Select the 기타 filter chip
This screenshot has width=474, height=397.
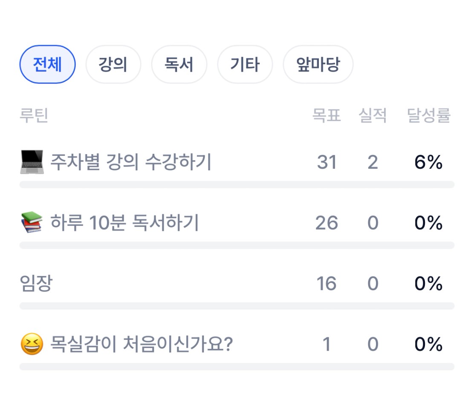tap(245, 65)
